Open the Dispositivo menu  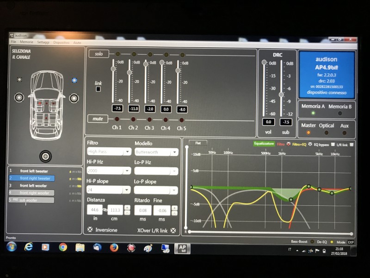tap(61, 42)
